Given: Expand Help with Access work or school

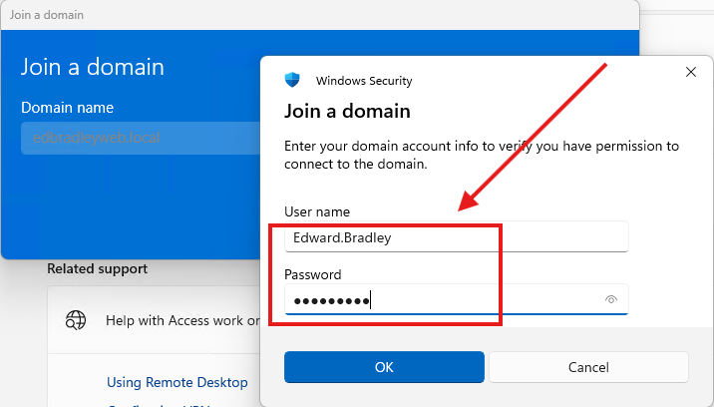Looking at the screenshot, I should click(x=154, y=320).
